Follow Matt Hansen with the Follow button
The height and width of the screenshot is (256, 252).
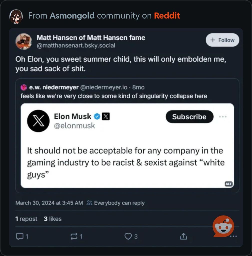coord(222,40)
